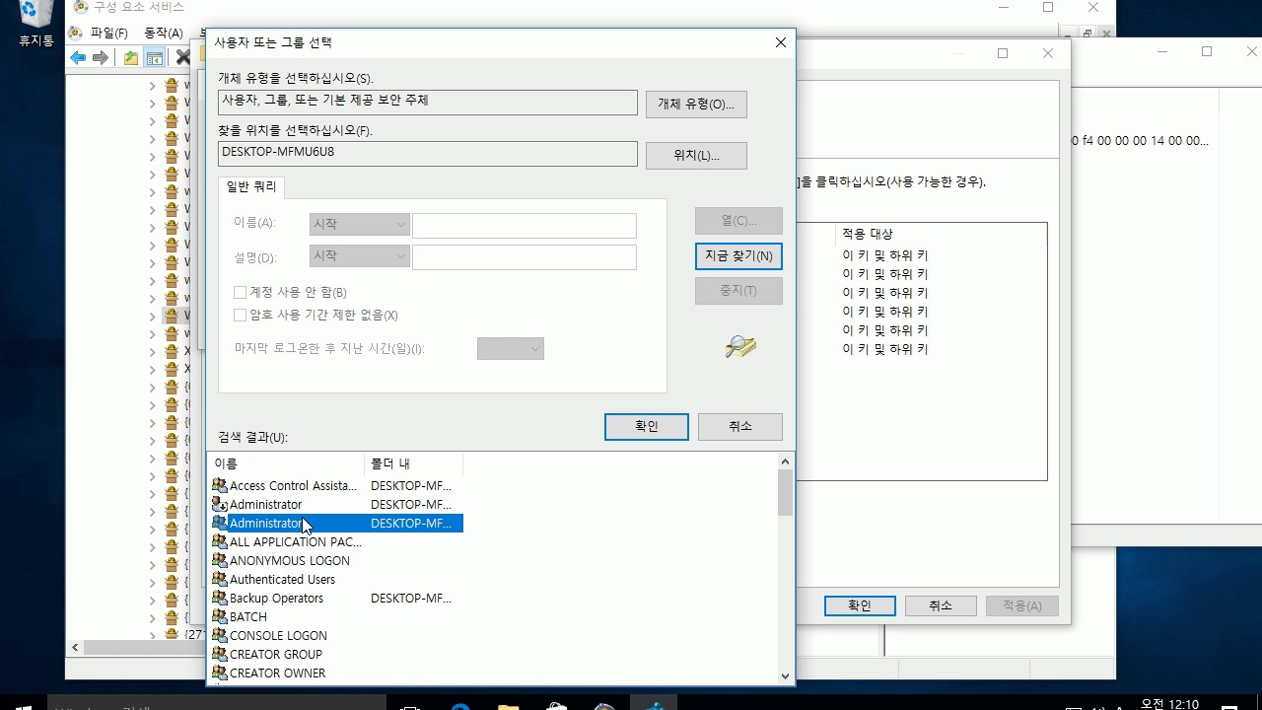Click the 열(C)... button

(x=738, y=220)
